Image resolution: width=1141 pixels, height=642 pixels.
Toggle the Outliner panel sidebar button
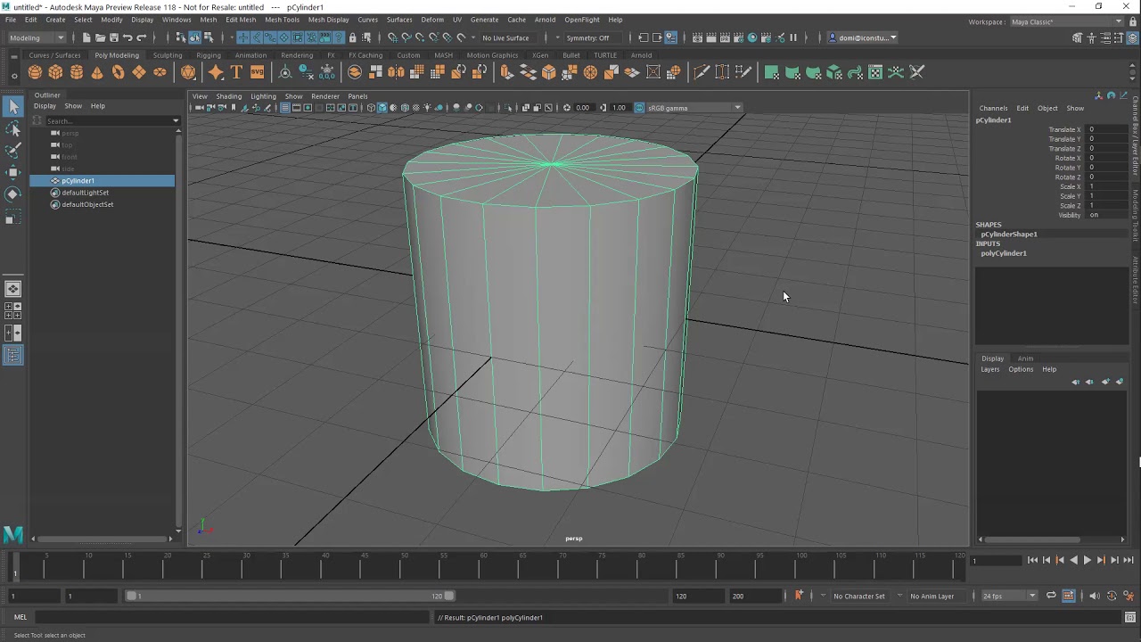[12, 355]
